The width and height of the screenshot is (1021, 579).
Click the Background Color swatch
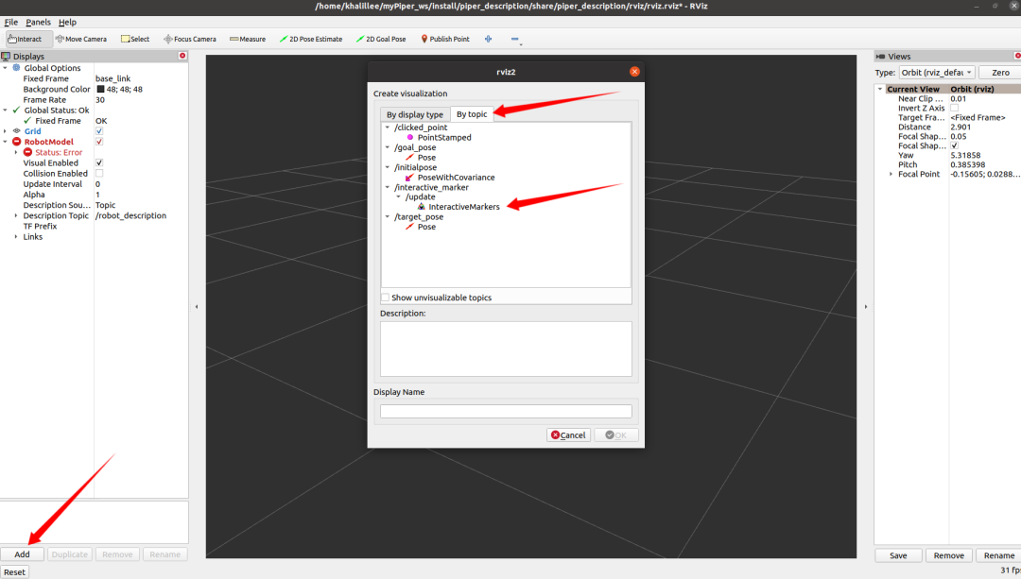tap(100, 90)
